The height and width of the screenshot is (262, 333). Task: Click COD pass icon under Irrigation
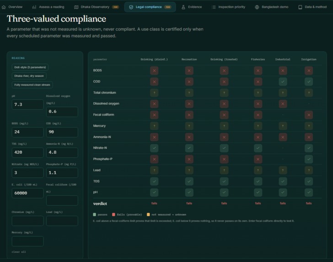[309, 81]
